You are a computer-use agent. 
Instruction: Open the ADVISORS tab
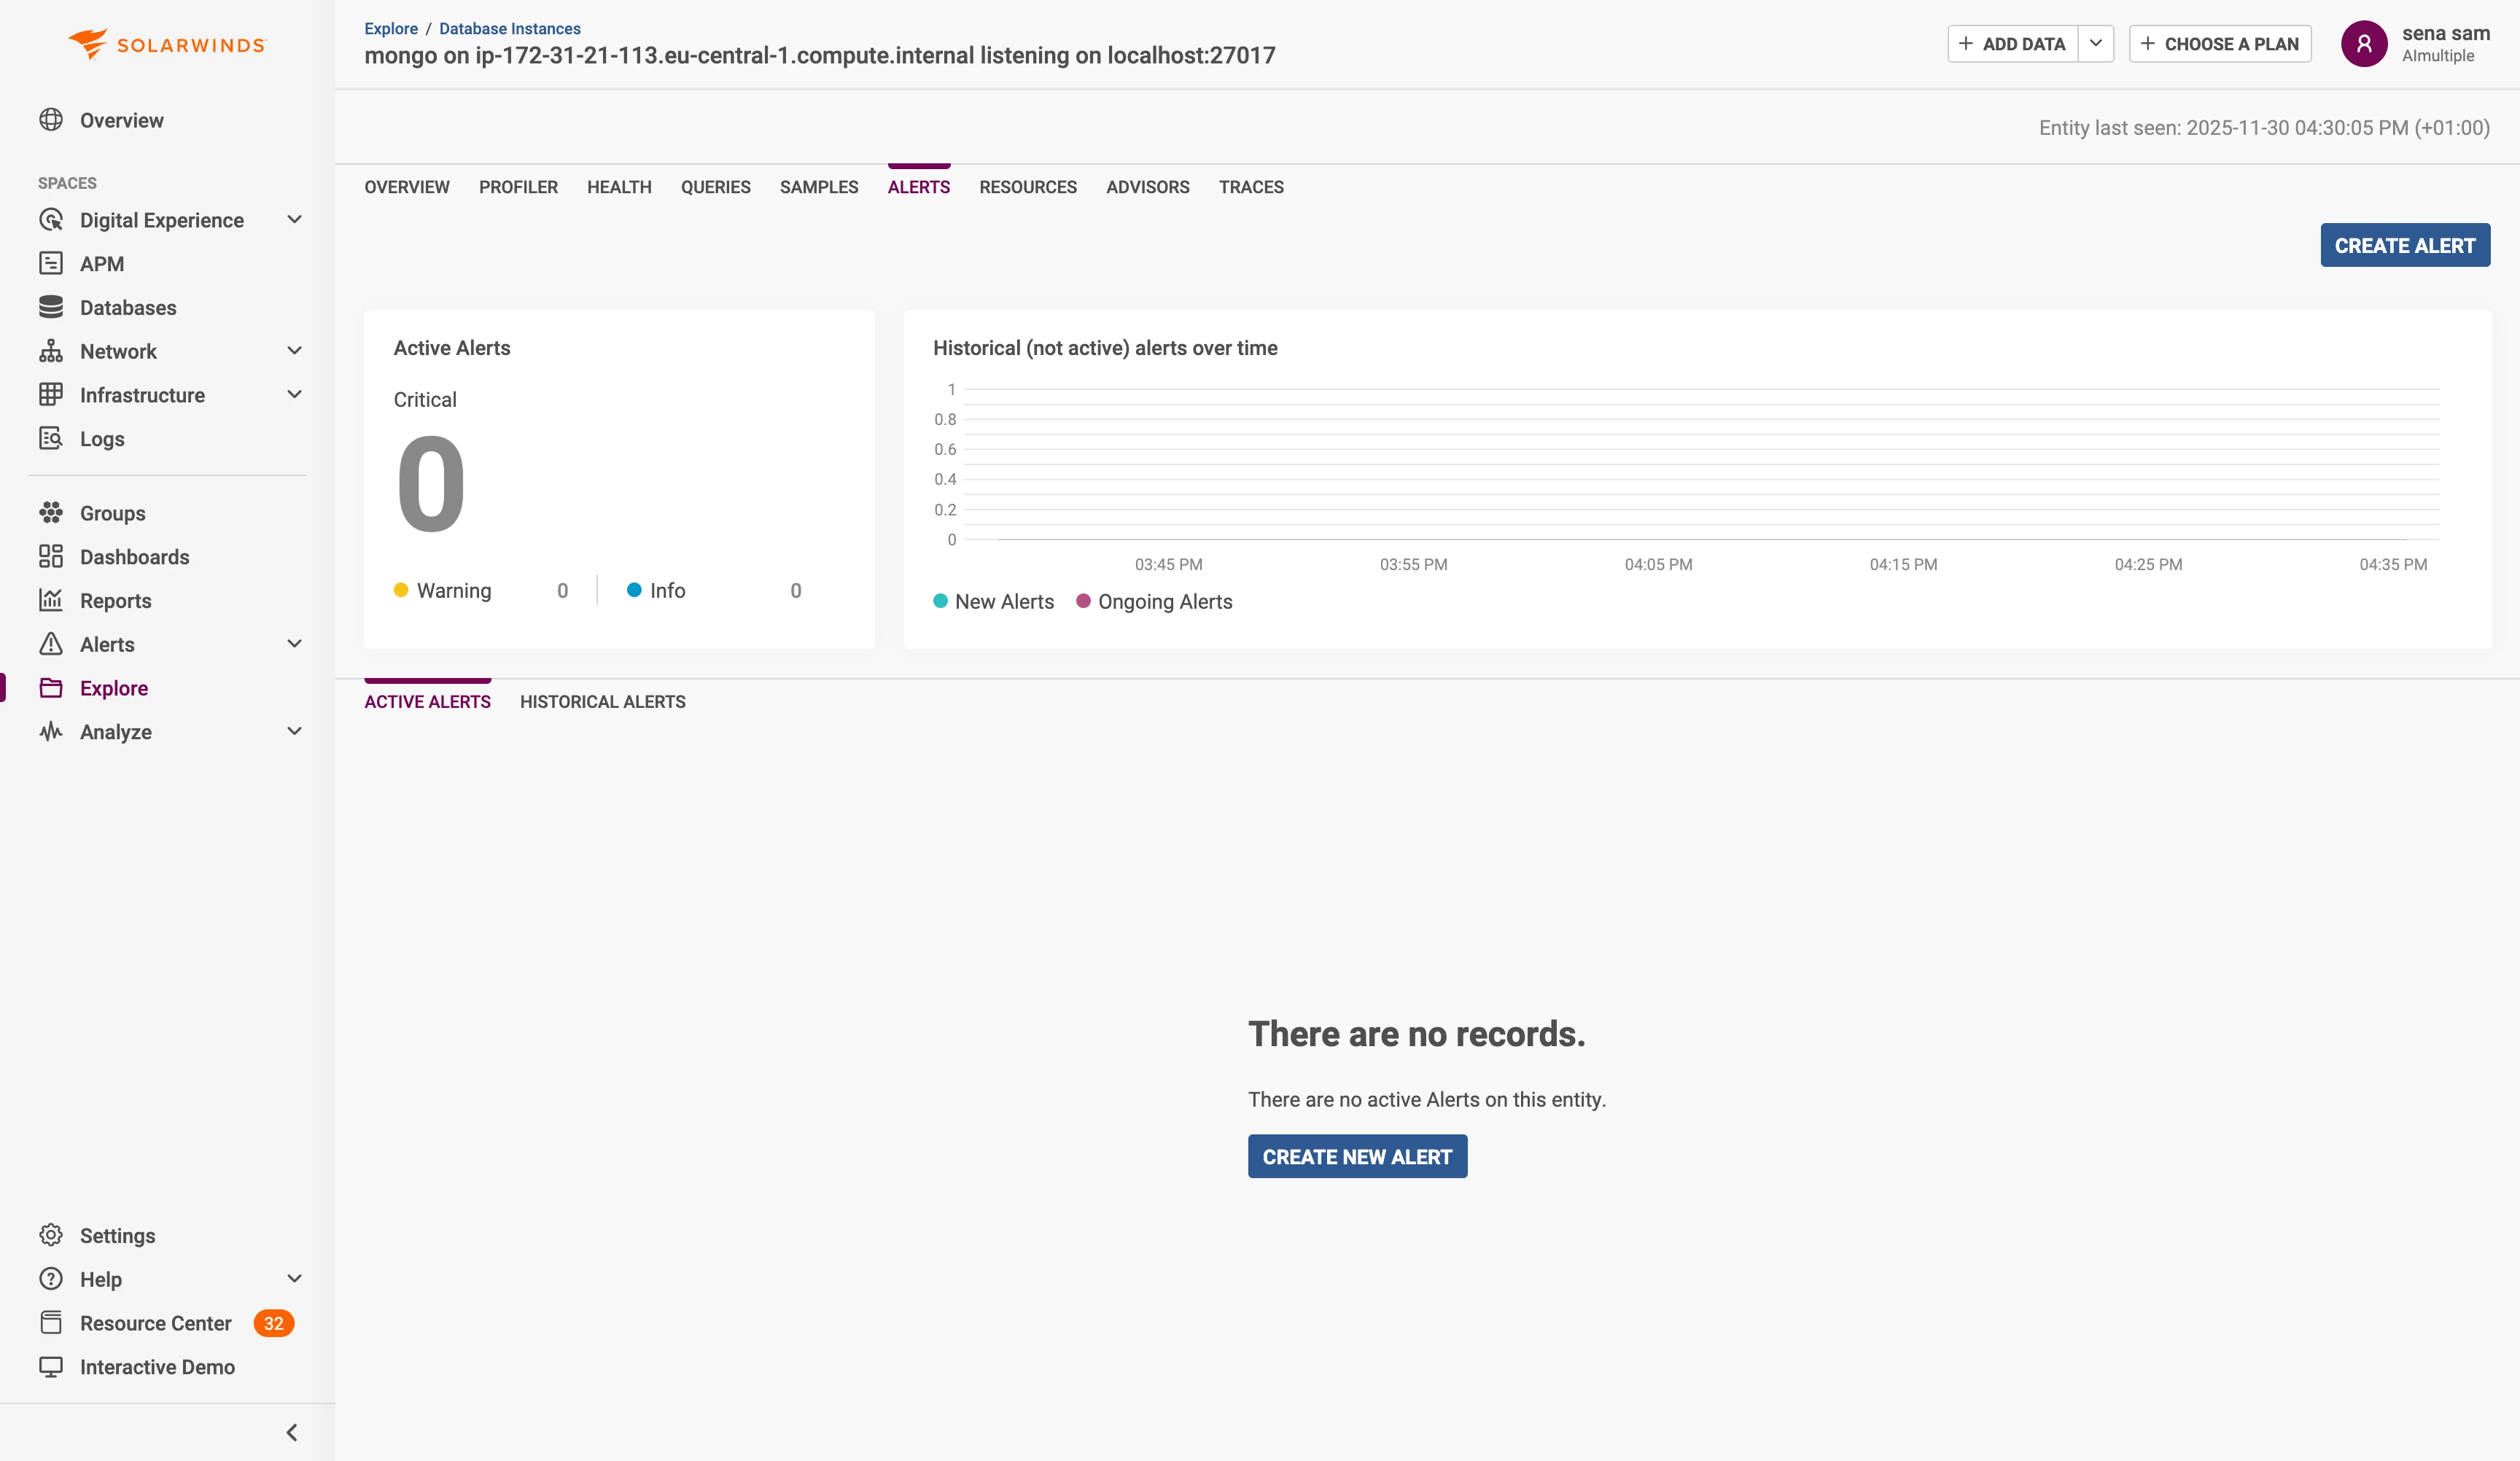[x=1148, y=187]
